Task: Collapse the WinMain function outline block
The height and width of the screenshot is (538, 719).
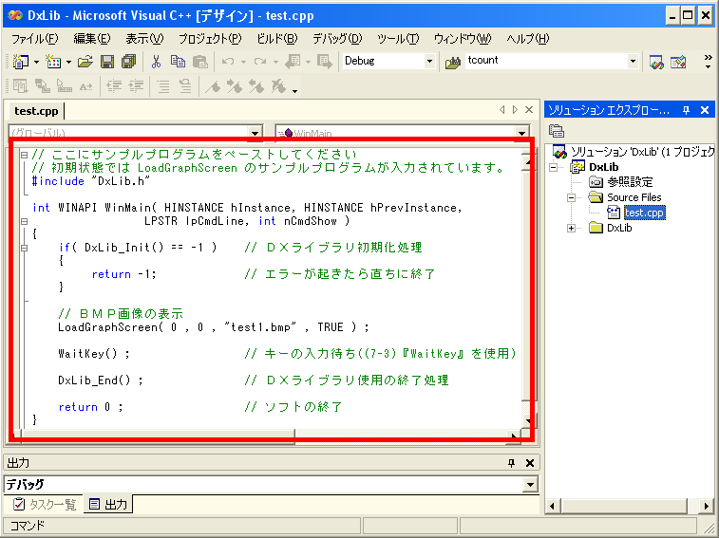Action: [x=25, y=221]
